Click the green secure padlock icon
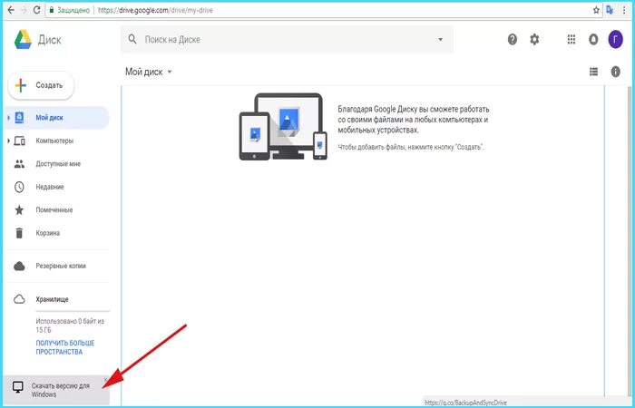The width and height of the screenshot is (635, 408). click(52, 10)
